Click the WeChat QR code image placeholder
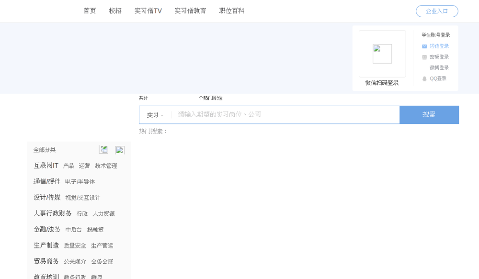The width and height of the screenshot is (479, 279). click(x=382, y=54)
